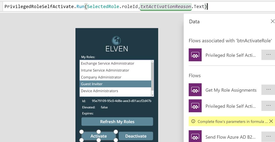Click the Send Flow Azure AD B2 flow icon
The width and height of the screenshot is (275, 142).
[195, 136]
